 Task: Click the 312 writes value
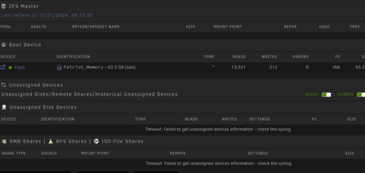point(273,67)
